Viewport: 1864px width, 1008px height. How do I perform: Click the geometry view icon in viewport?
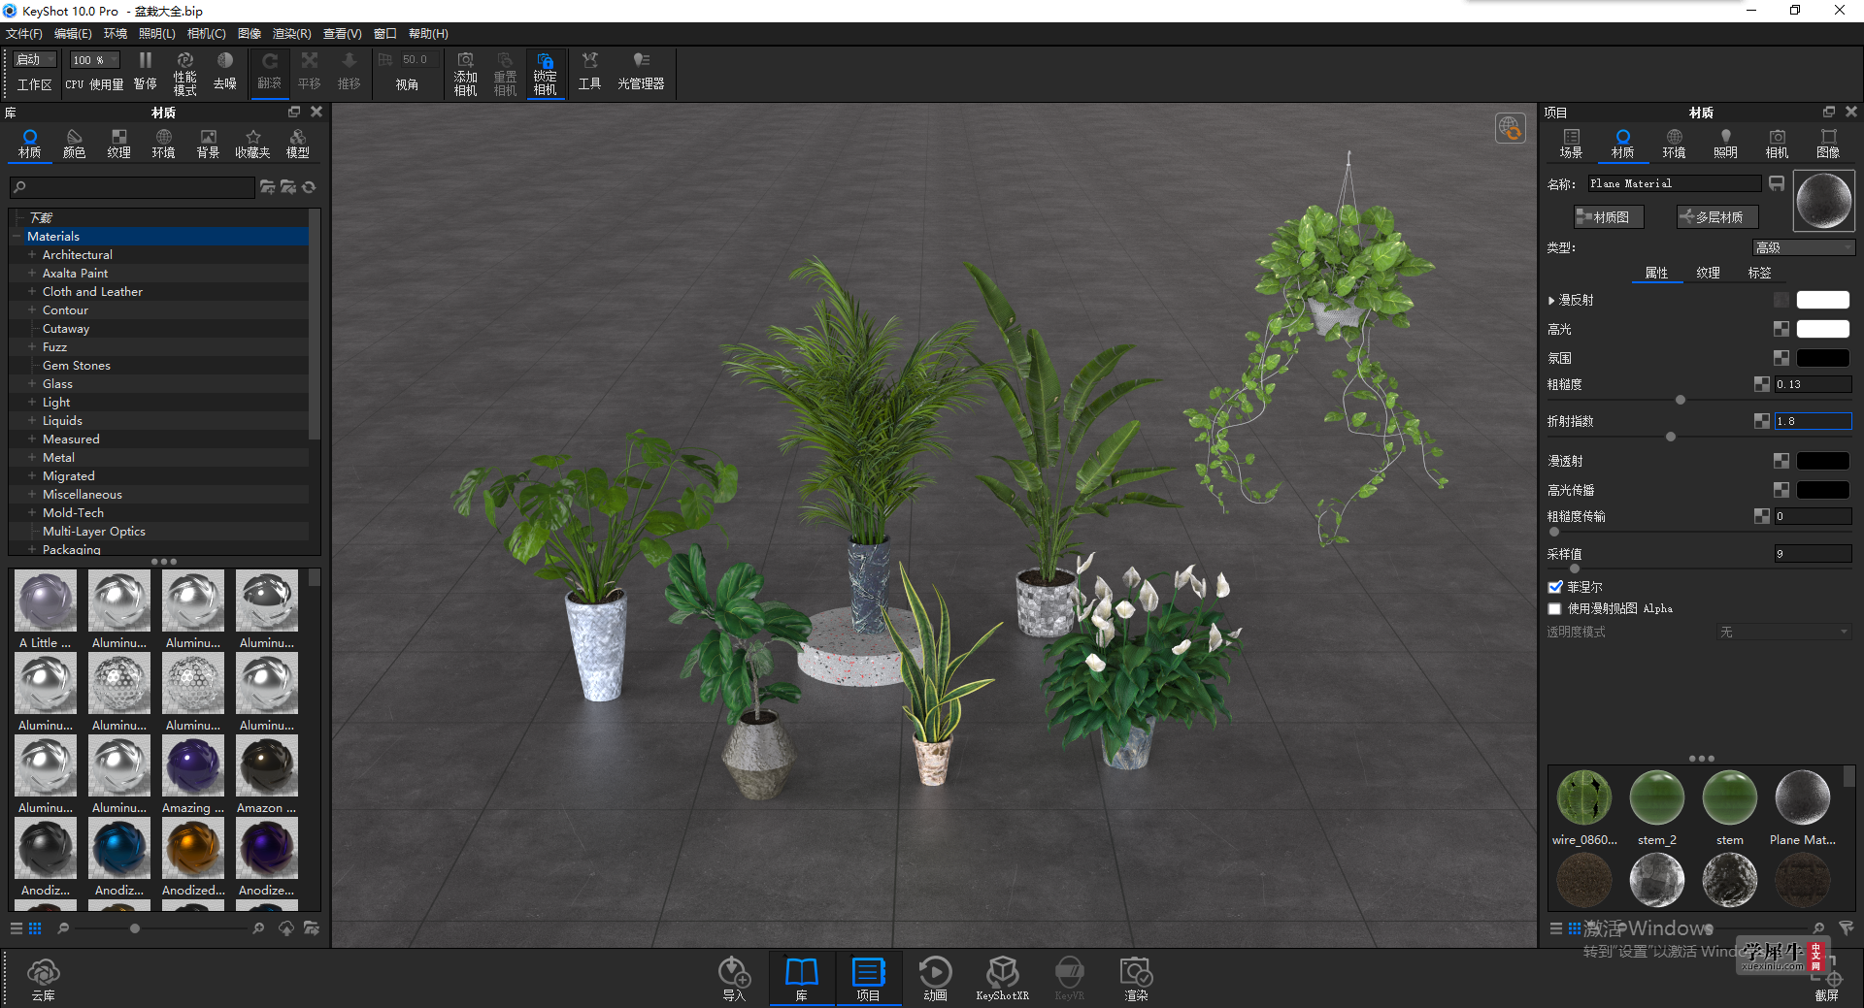[1510, 127]
